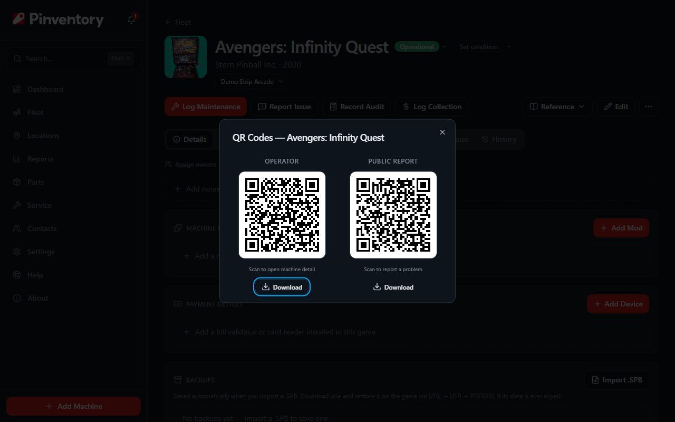The image size is (675, 422).
Task: Click Log Maintenance button
Action: (206, 107)
